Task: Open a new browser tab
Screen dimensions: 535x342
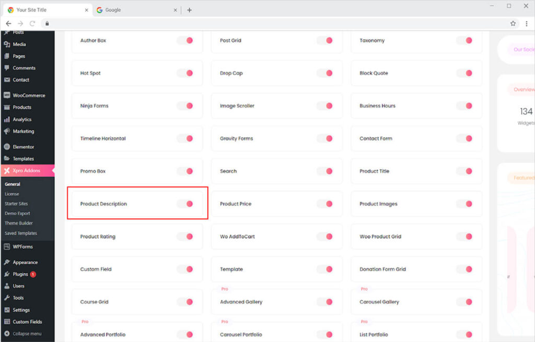Action: pyautogui.click(x=189, y=10)
